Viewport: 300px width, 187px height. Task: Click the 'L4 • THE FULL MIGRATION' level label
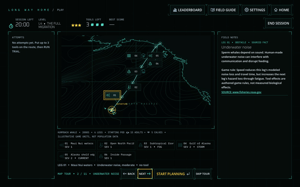(50, 25)
